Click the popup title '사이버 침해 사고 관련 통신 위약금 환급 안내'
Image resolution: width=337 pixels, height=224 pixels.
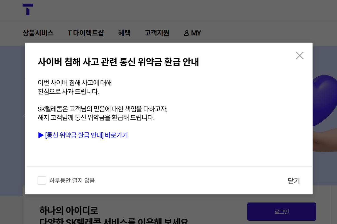118,62
